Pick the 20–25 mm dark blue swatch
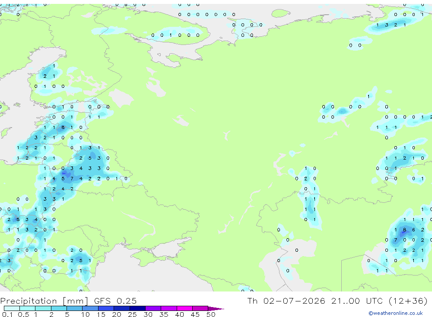The width and height of the screenshot is (432, 317). pos(122,308)
